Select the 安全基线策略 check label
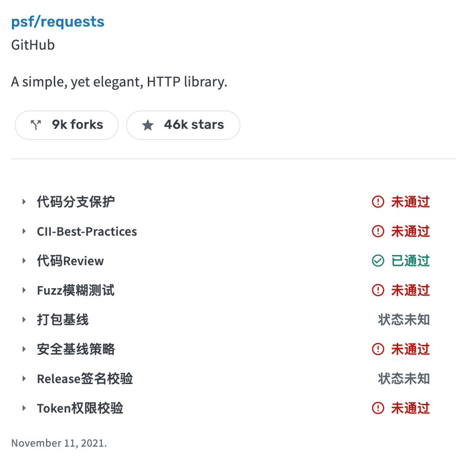 pos(76,349)
